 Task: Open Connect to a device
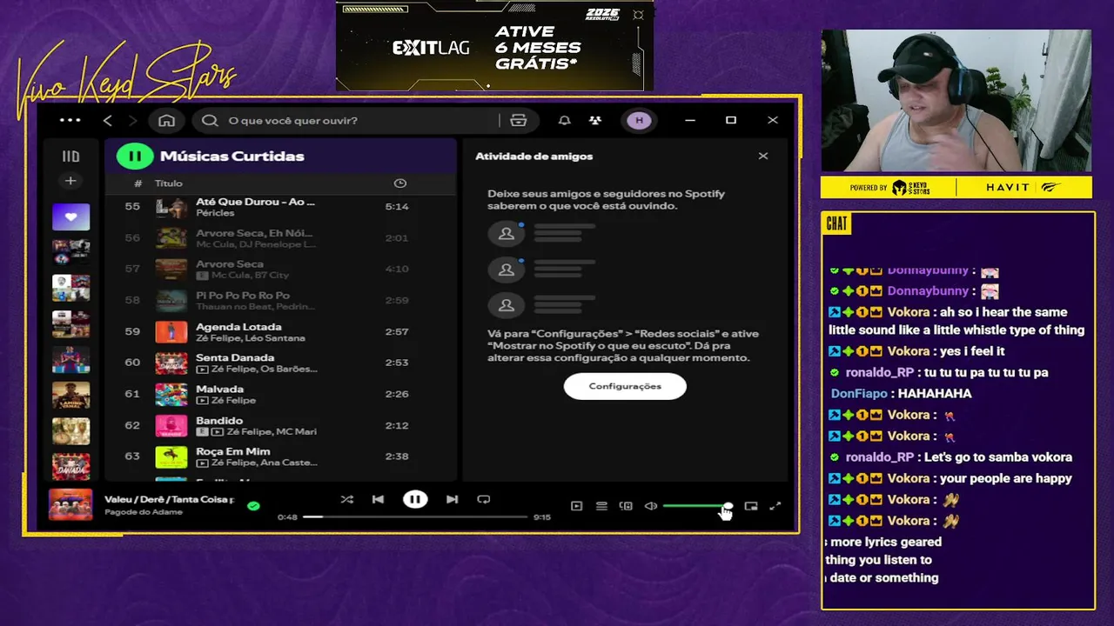click(626, 506)
